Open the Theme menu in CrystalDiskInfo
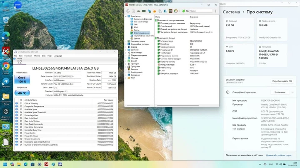Viewport: 300px width, 168px height. 37,56
